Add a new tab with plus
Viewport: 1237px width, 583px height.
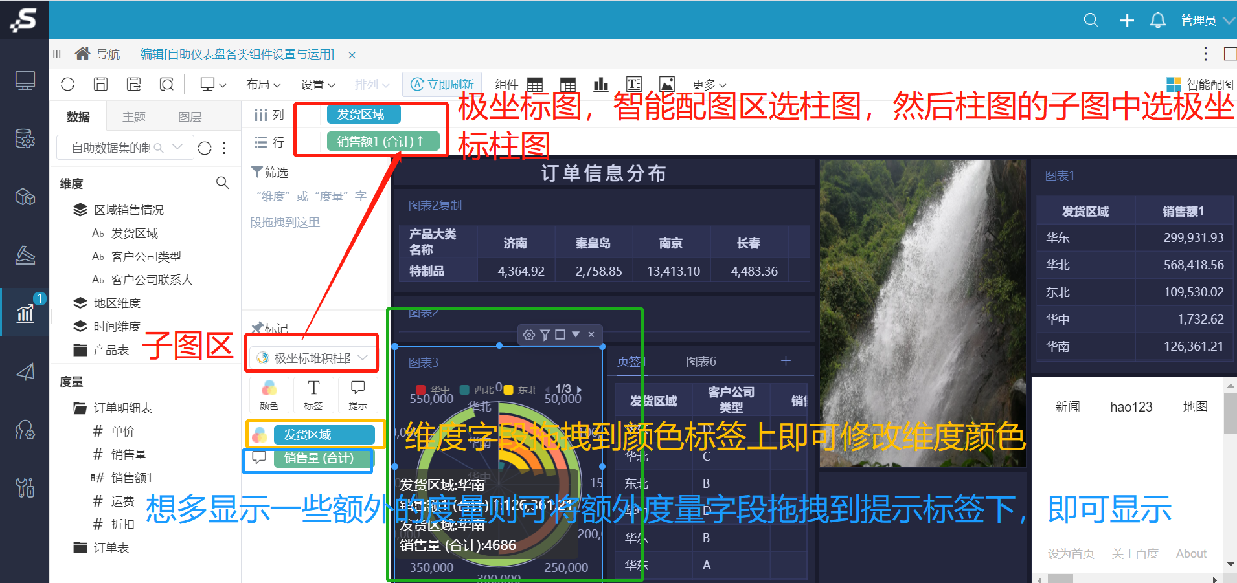coord(786,360)
